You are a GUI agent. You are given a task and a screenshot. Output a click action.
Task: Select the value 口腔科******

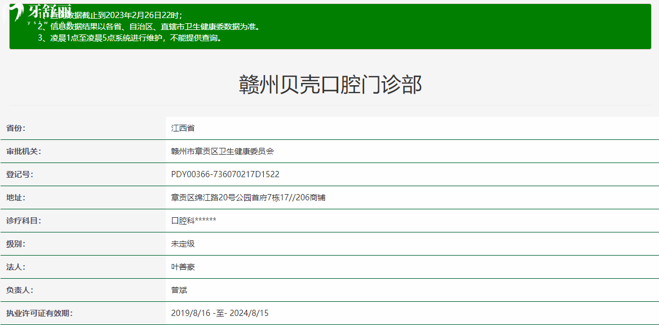click(194, 221)
